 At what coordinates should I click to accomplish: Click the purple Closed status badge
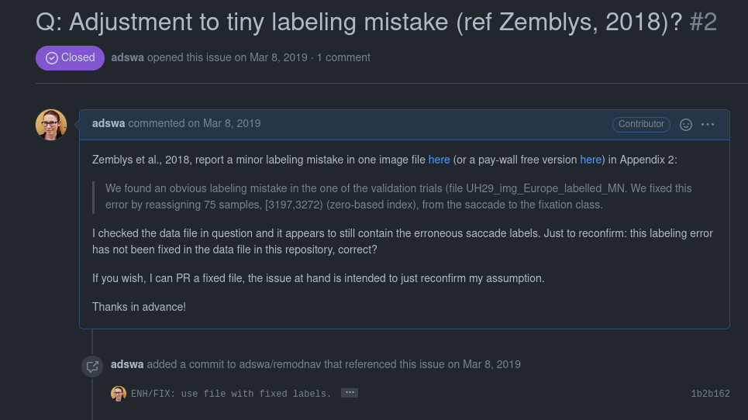point(70,57)
